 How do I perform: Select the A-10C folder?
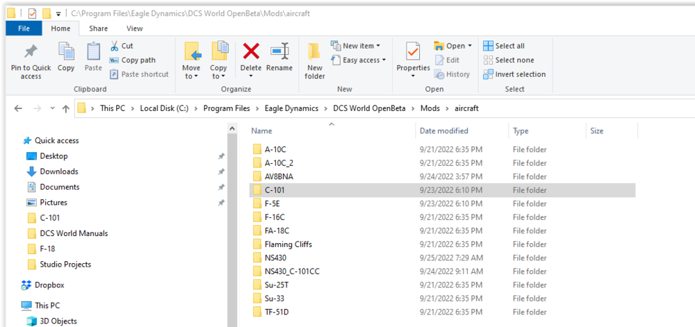click(x=275, y=149)
